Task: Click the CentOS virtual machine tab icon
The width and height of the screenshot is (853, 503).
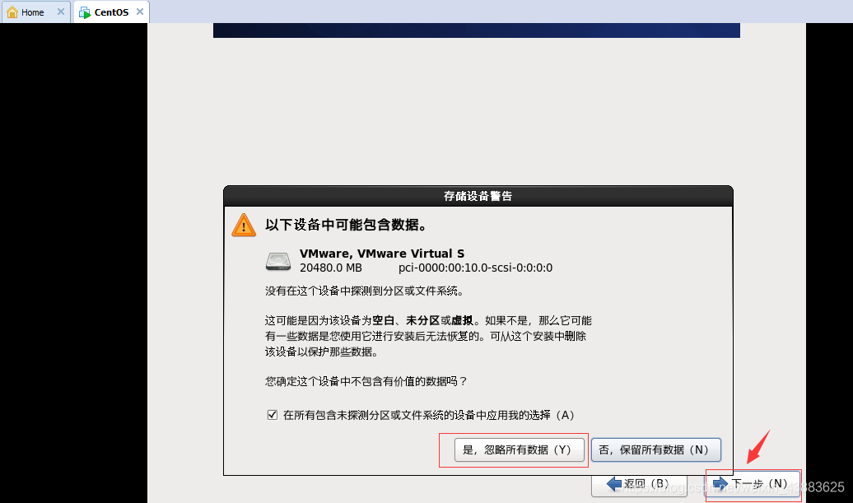Action: pos(85,12)
